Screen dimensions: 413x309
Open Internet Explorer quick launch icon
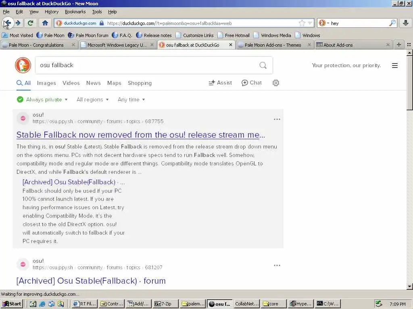coord(42,304)
